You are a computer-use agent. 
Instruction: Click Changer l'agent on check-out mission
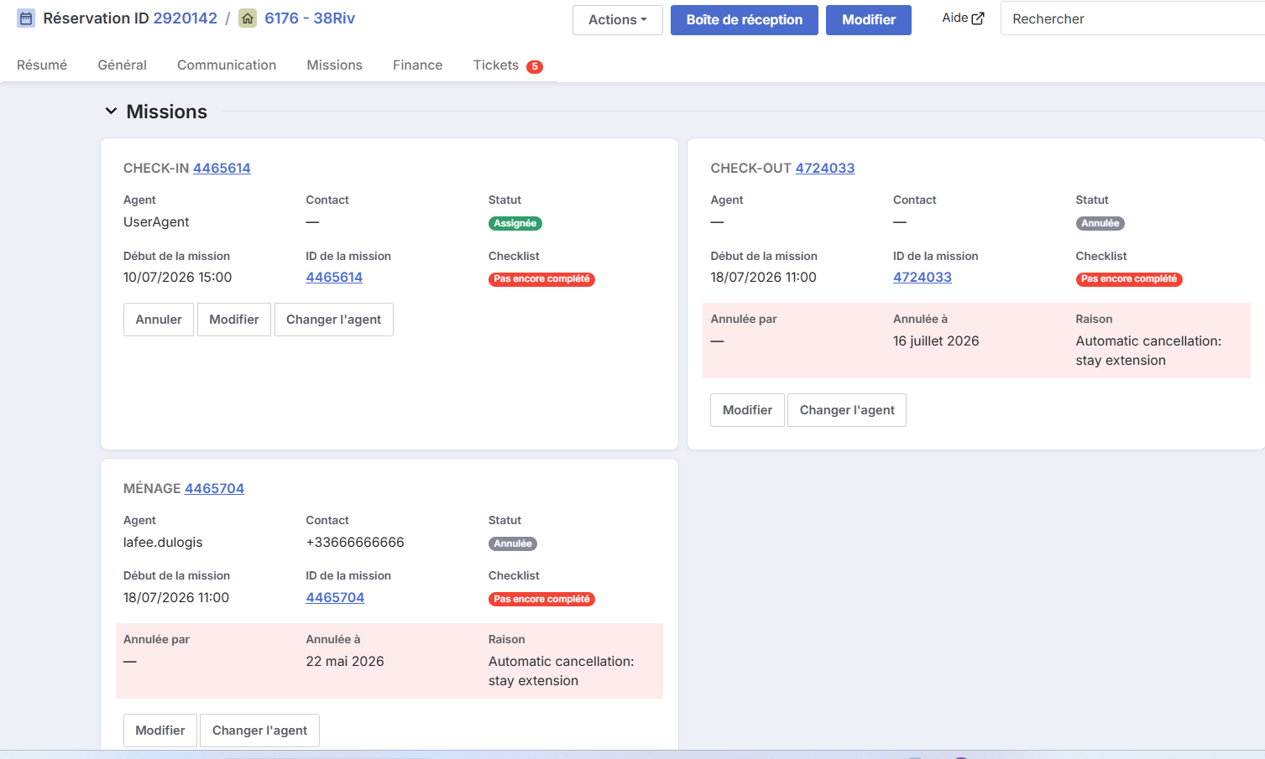847,410
